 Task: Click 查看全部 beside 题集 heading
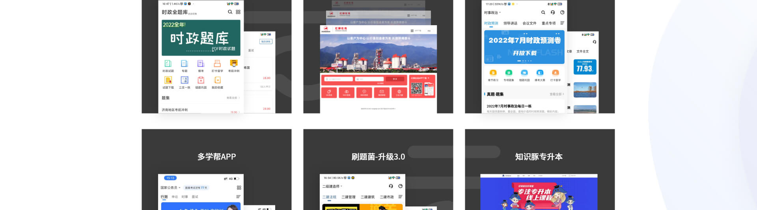(x=233, y=98)
